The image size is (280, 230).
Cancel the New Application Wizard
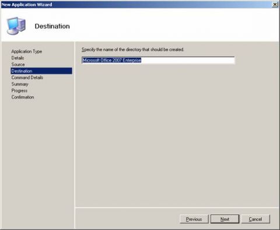[256, 219]
